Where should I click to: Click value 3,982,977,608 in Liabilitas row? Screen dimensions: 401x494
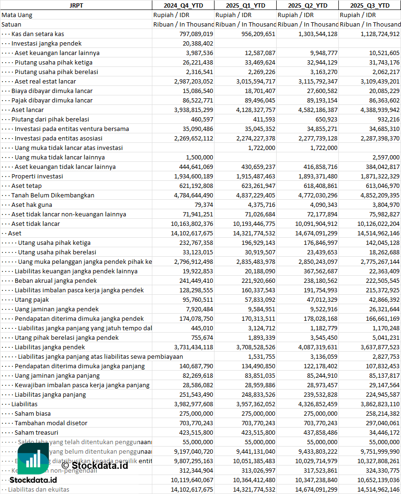point(194,404)
